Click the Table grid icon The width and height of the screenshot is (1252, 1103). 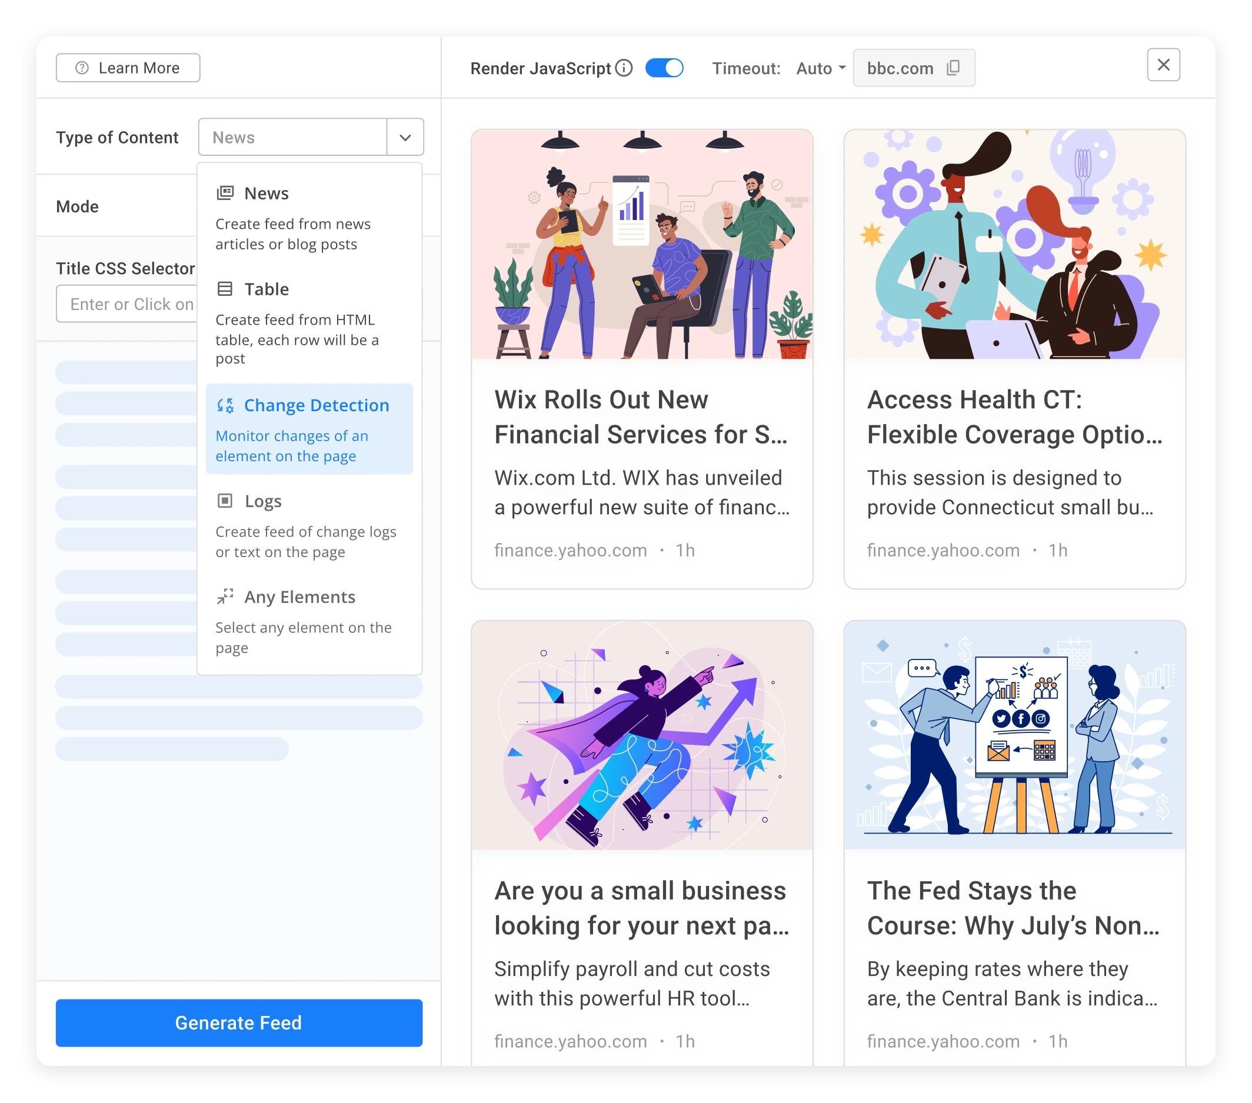click(x=225, y=288)
